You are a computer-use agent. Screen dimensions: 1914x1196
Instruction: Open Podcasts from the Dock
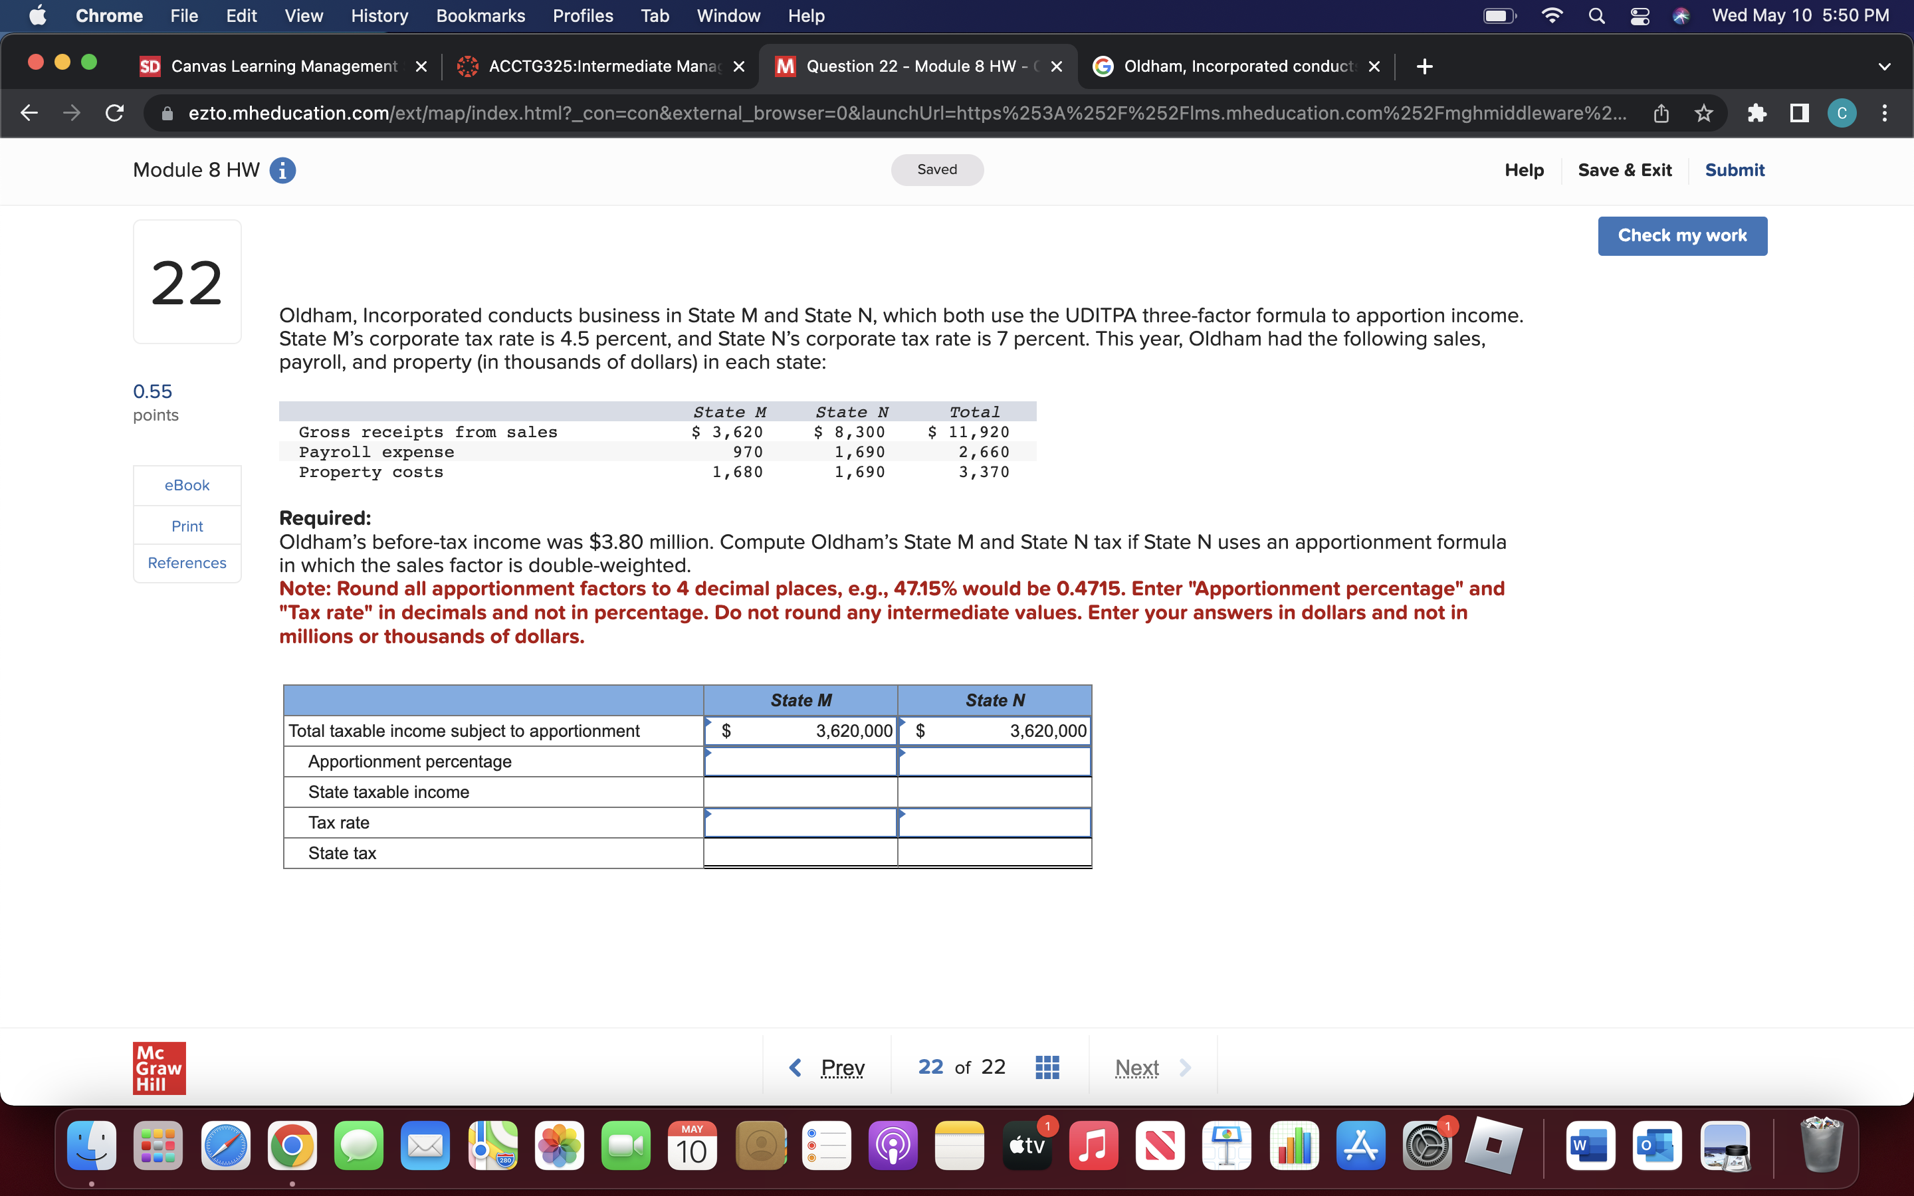(x=893, y=1146)
